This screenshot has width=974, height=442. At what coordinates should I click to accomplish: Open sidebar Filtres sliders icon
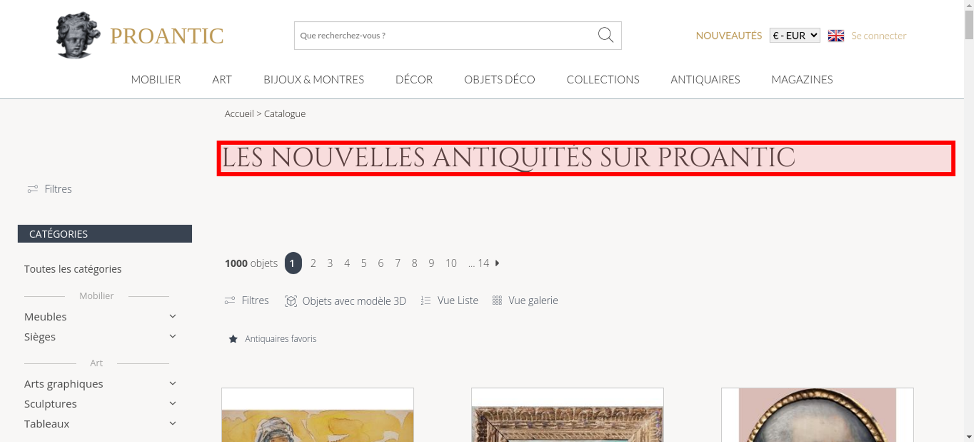point(33,189)
